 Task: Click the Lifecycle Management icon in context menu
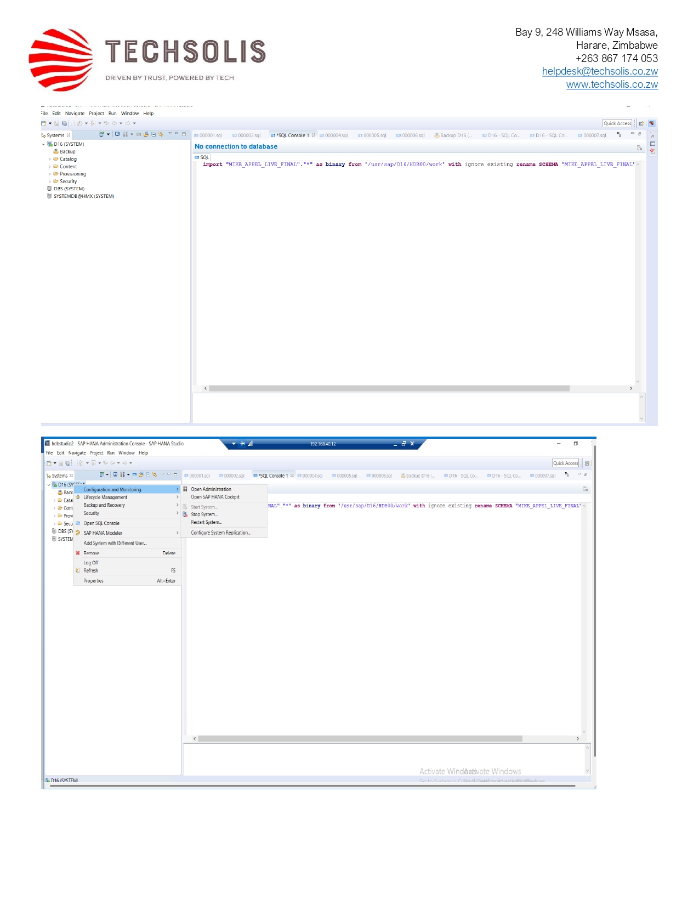(78, 497)
